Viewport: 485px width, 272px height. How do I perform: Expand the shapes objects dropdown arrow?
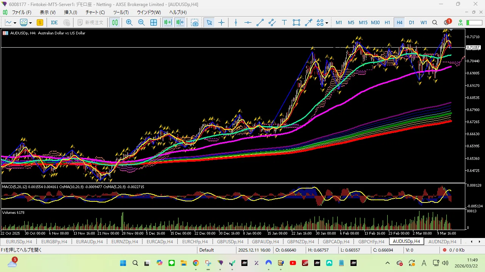(327, 23)
